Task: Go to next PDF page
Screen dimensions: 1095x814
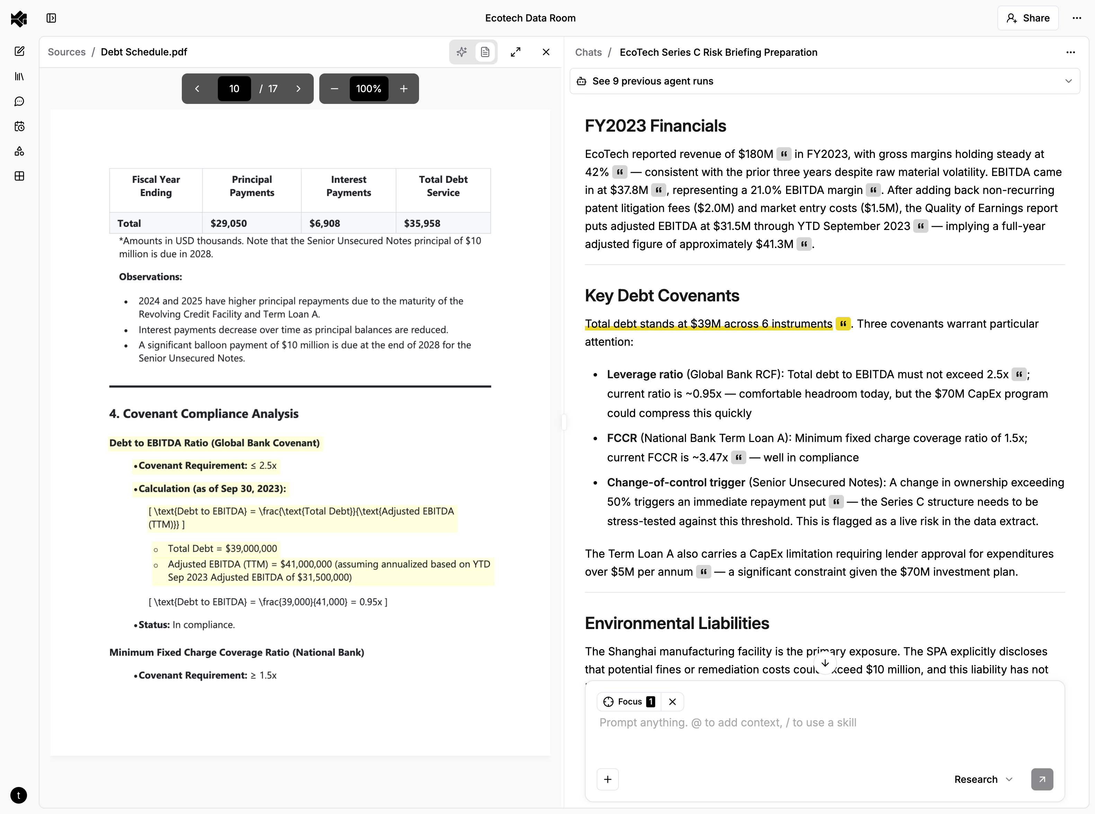Action: coord(298,89)
